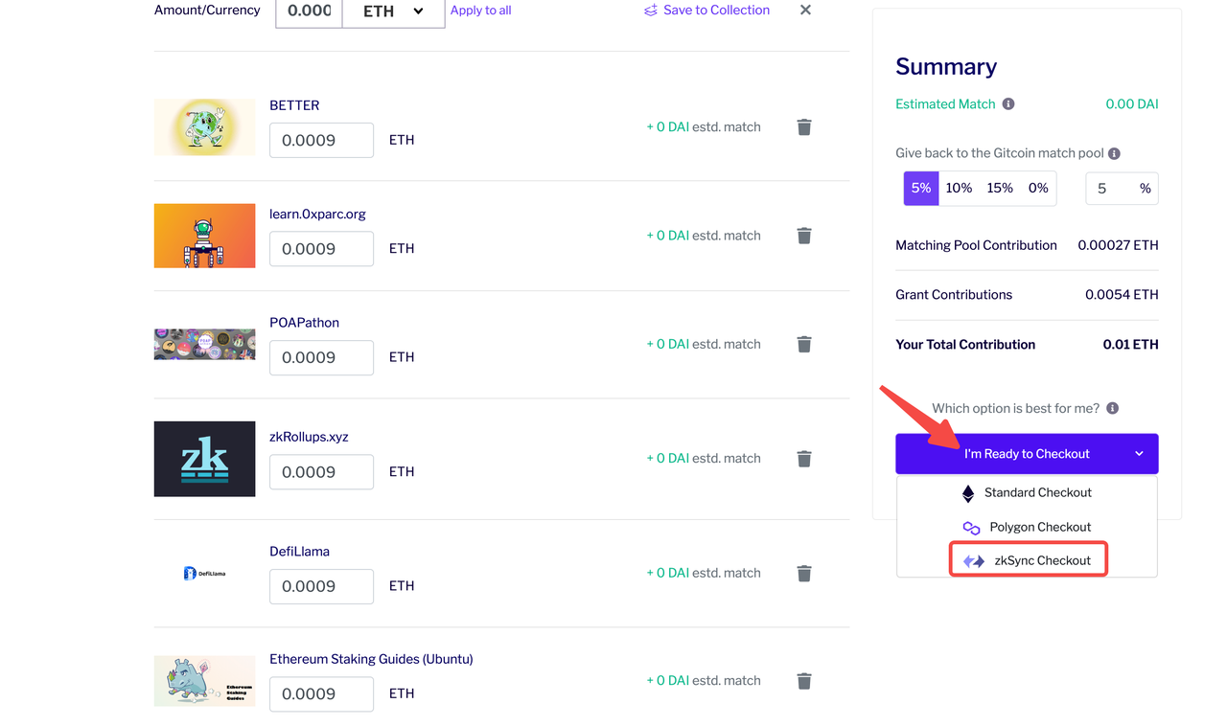Choose 10% match pool contribution
The image size is (1227, 726).
point(959,189)
